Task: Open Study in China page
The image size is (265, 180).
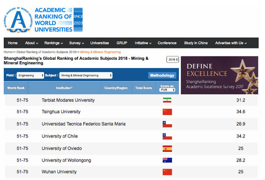Action: pos(196,43)
